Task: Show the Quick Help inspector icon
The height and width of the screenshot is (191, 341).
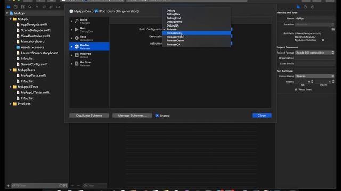Action: coord(313,7)
